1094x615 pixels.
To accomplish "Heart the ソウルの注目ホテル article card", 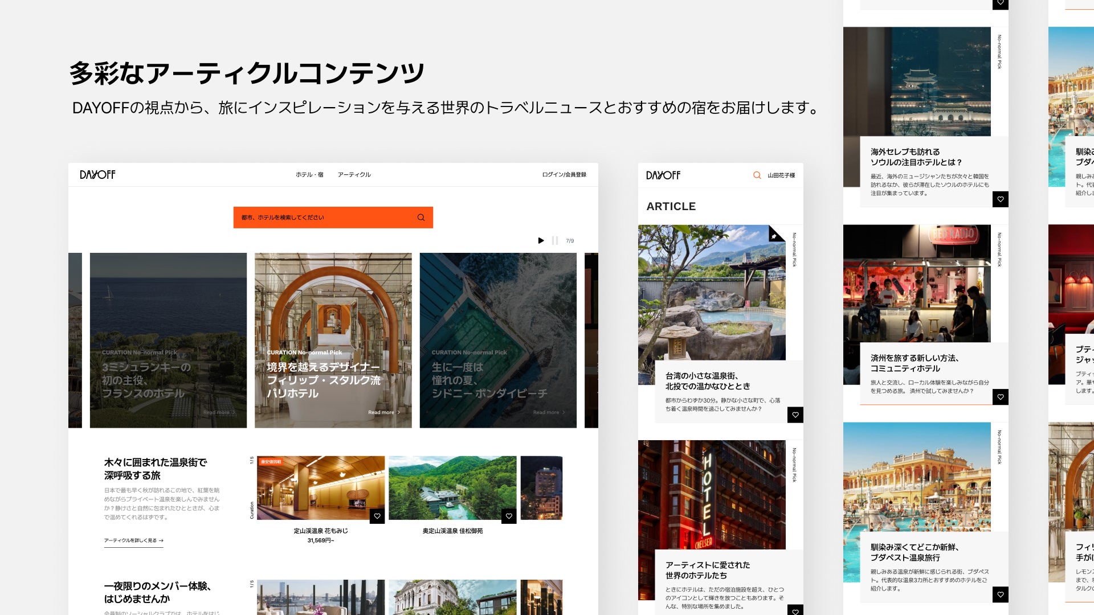I will 1000,199.
